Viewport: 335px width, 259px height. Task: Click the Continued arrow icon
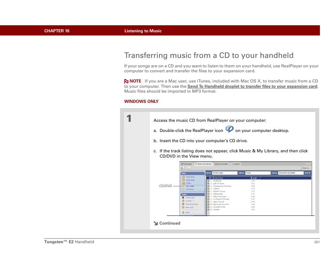156,223
